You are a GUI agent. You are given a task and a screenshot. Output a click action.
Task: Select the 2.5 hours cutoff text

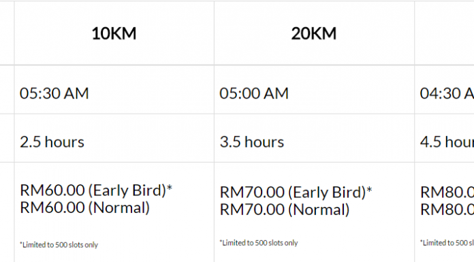(52, 142)
